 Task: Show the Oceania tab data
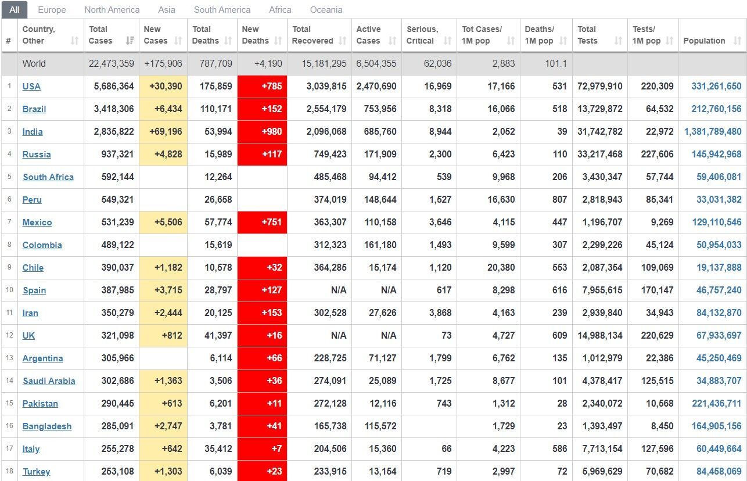pyautogui.click(x=326, y=10)
